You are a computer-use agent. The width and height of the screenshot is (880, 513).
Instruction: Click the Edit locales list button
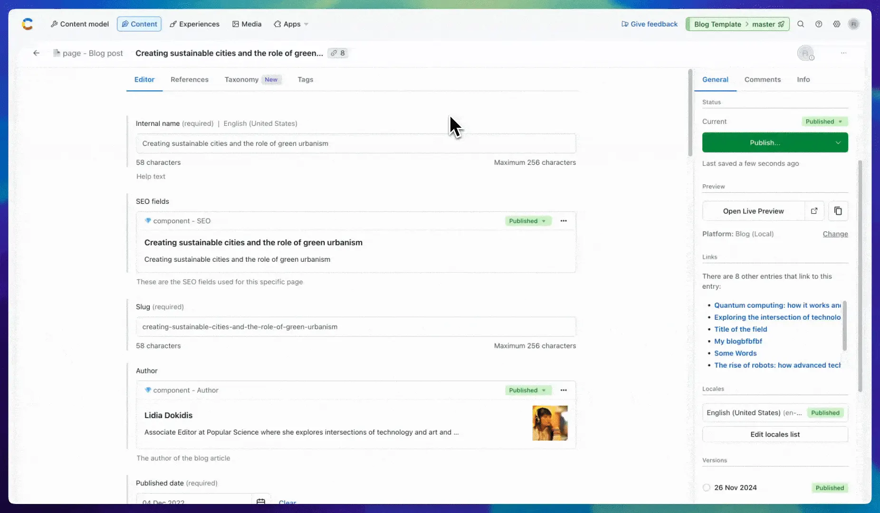[775, 434]
